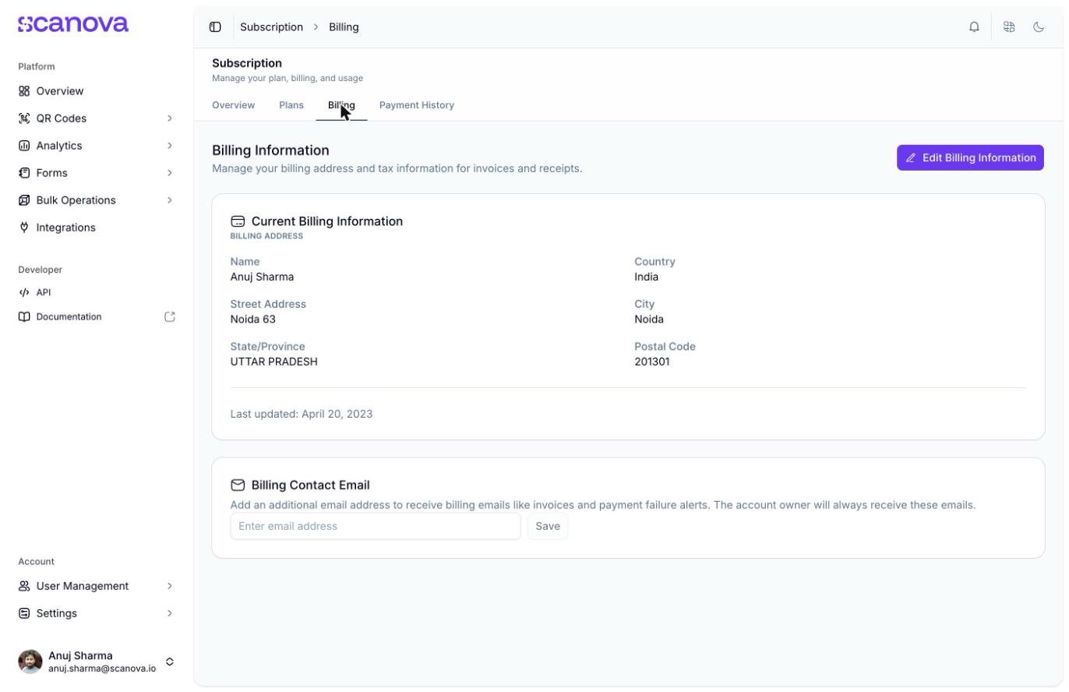Viewport: 1069px width, 692px height.
Task: Switch to the Plans tab
Action: (x=291, y=105)
